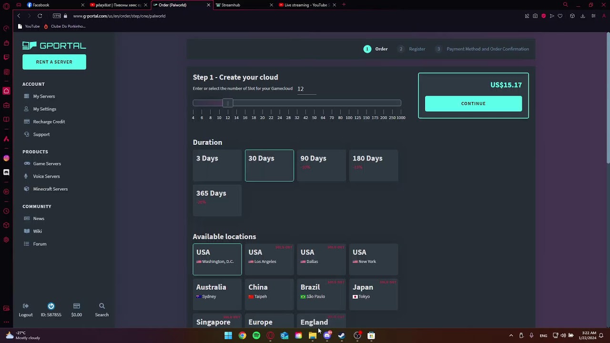610x343 pixels.
Task: Click the tab search magnifier icon
Action: [x=565, y=5]
